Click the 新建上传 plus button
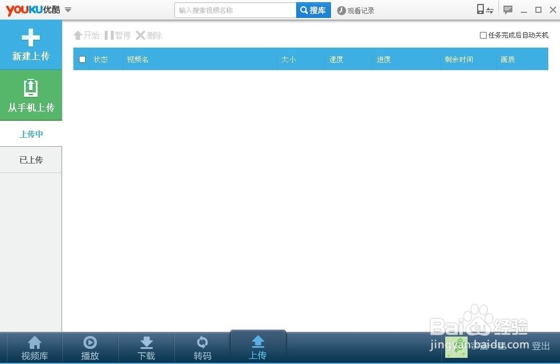Viewport: 560px width, 364px height. [31, 45]
